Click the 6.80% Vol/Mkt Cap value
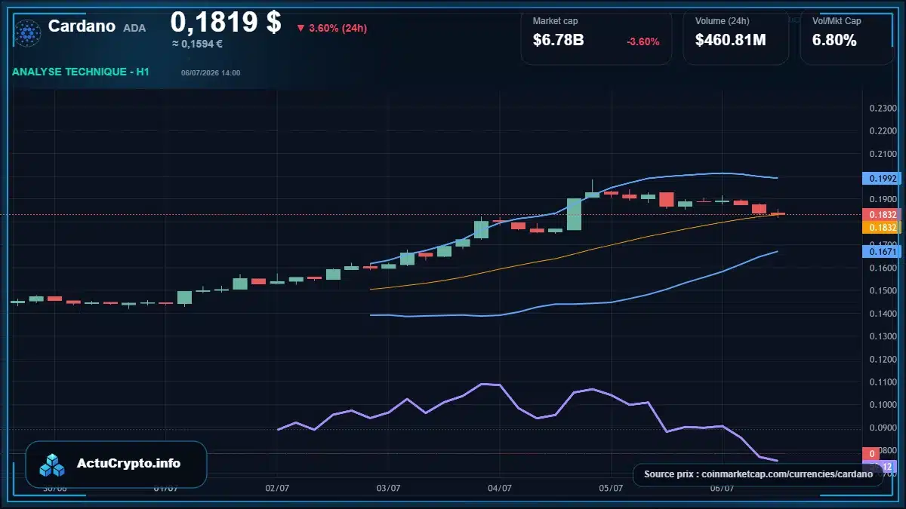This screenshot has width=906, height=509. [x=834, y=40]
